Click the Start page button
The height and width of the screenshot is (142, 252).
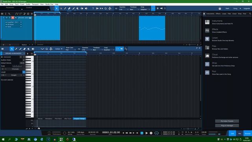(227, 8)
